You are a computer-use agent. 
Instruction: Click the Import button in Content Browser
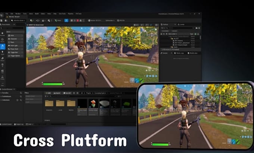coord(57,93)
